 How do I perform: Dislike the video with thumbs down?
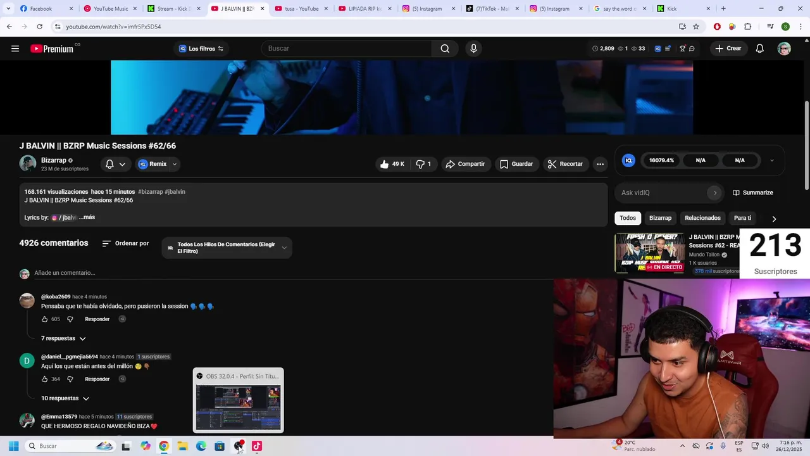423,164
